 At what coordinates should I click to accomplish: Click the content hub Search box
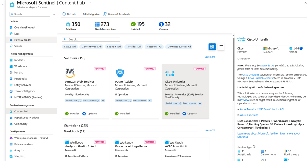[91, 39]
